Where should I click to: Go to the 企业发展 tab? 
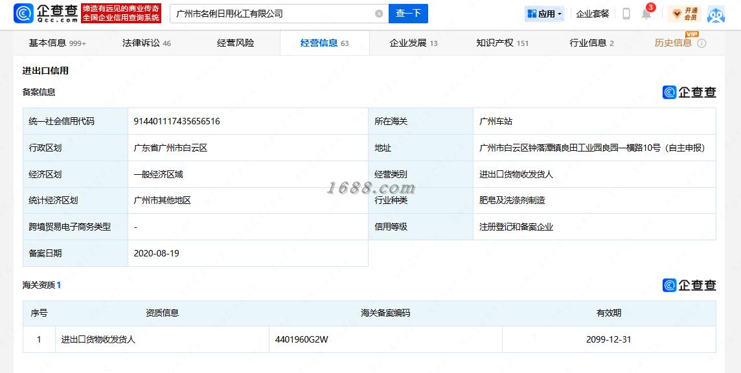[x=413, y=43]
